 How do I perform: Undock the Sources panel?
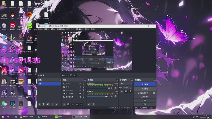click(85, 80)
